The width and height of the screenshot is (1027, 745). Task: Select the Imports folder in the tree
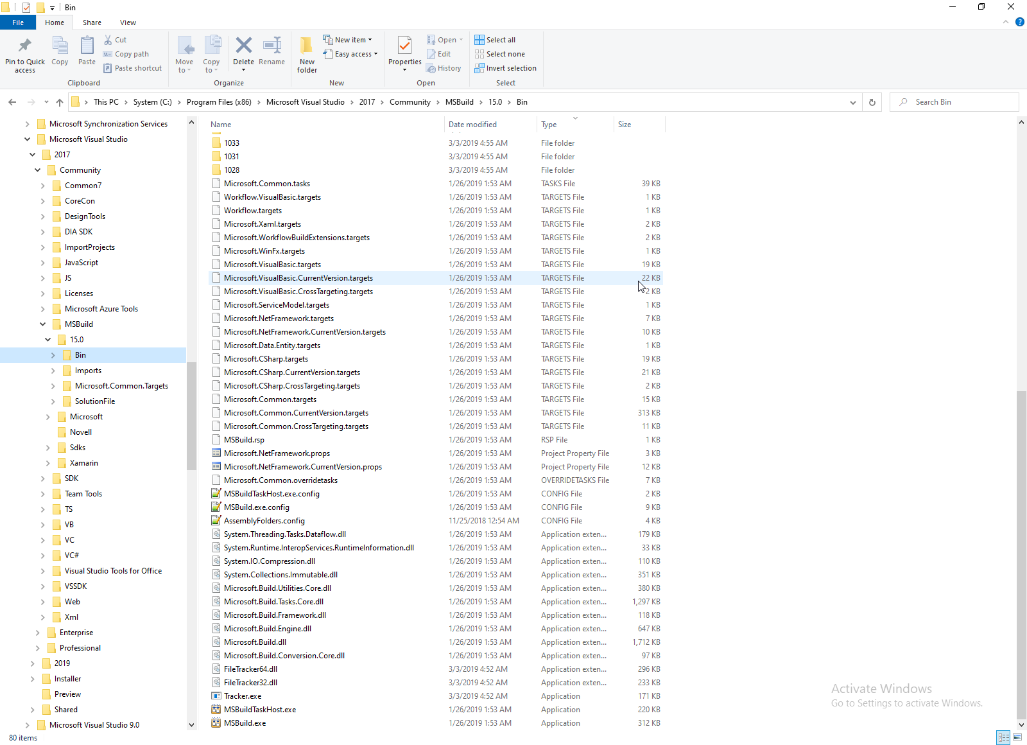click(x=88, y=371)
